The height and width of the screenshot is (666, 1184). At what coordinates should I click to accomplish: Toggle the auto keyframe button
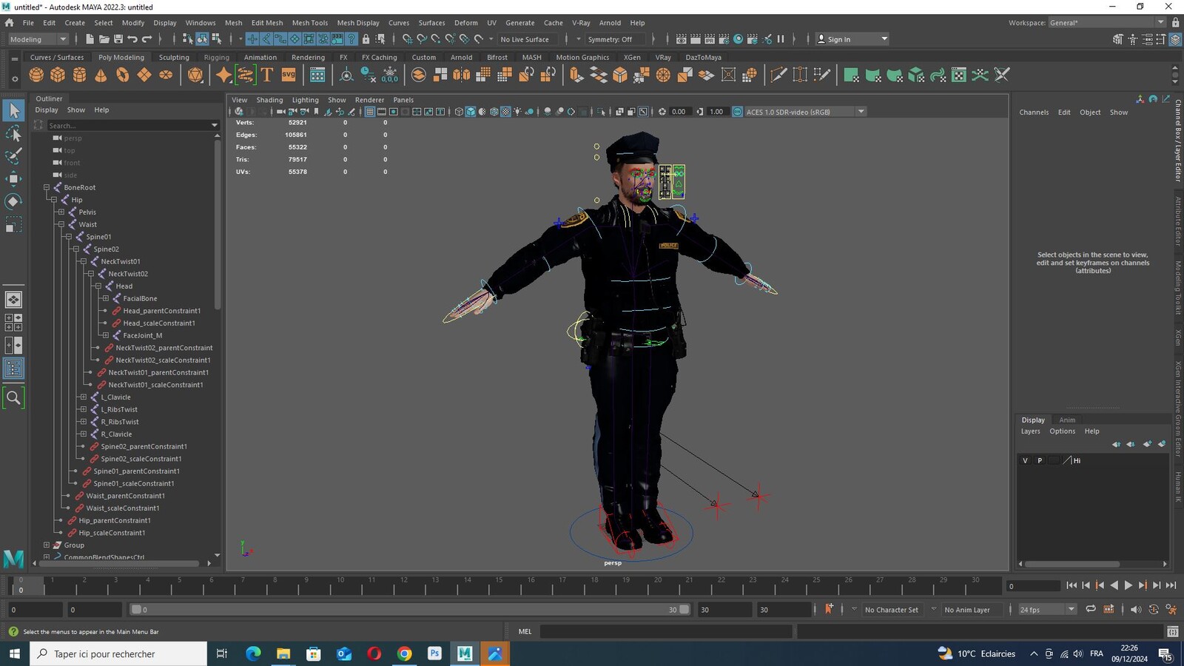click(829, 609)
